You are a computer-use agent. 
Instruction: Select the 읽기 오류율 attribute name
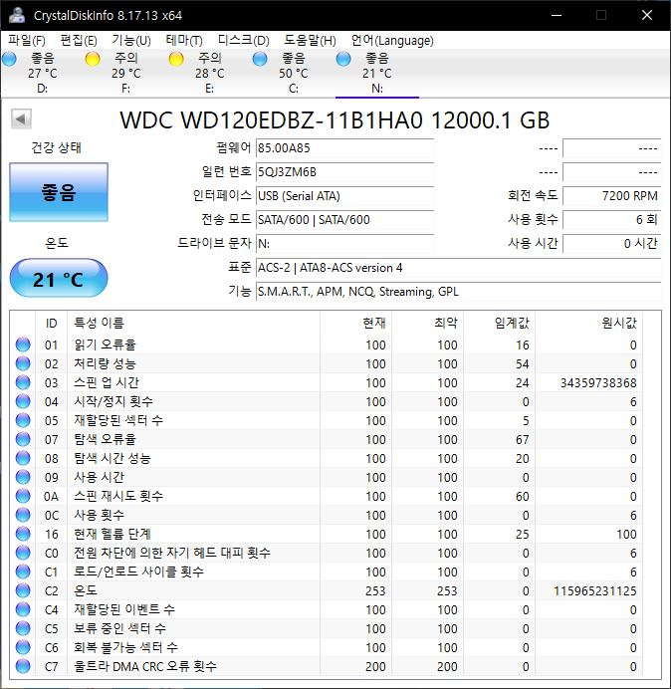[x=105, y=344]
